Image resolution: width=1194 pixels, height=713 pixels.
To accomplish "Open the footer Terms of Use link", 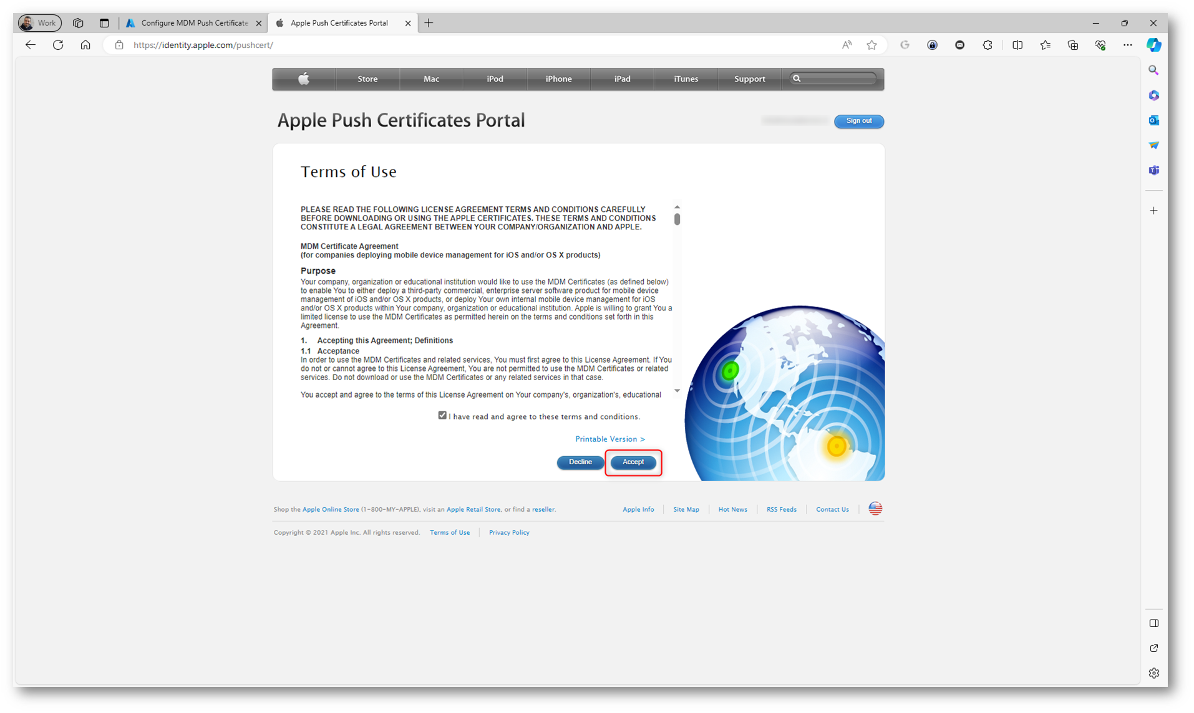I will [x=450, y=533].
